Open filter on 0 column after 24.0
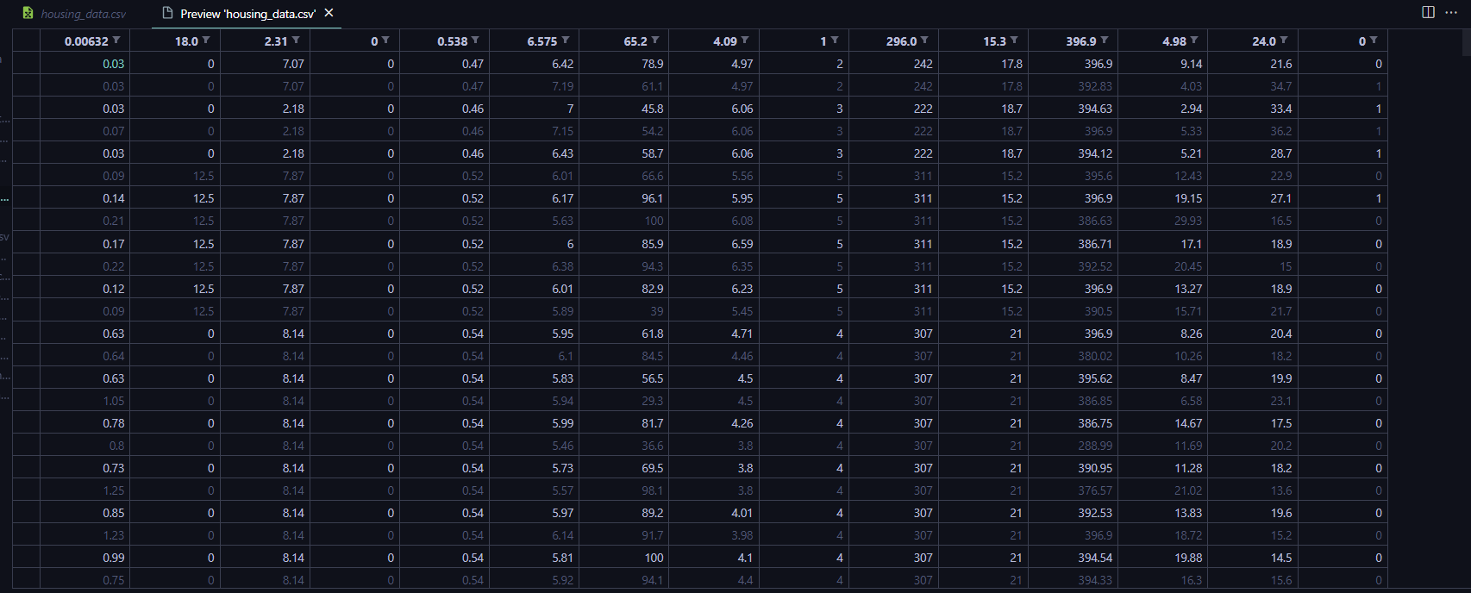 [x=1374, y=41]
